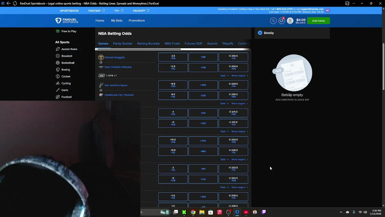Switch to Games tab
Screen dimensions: 385x217
pos(103,43)
